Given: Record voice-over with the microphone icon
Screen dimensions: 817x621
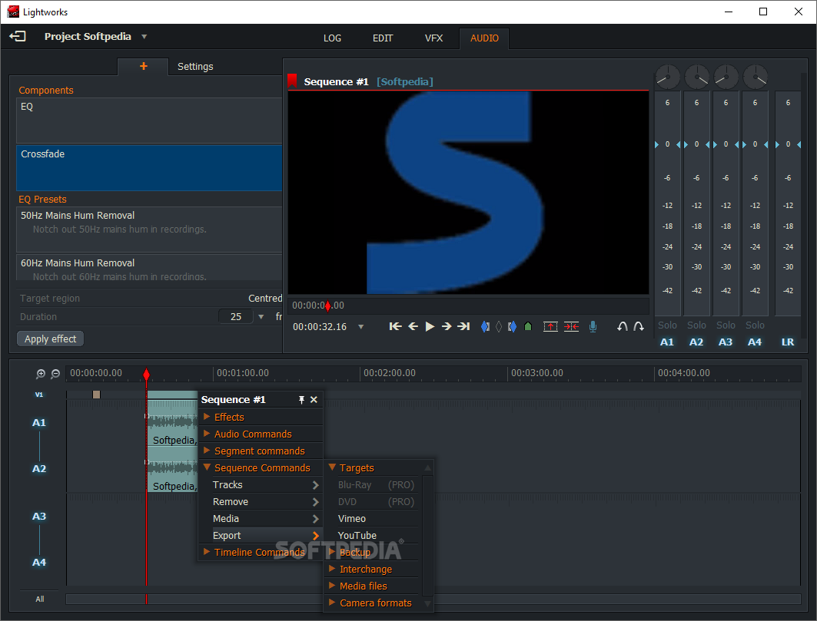Looking at the screenshot, I should point(593,326).
